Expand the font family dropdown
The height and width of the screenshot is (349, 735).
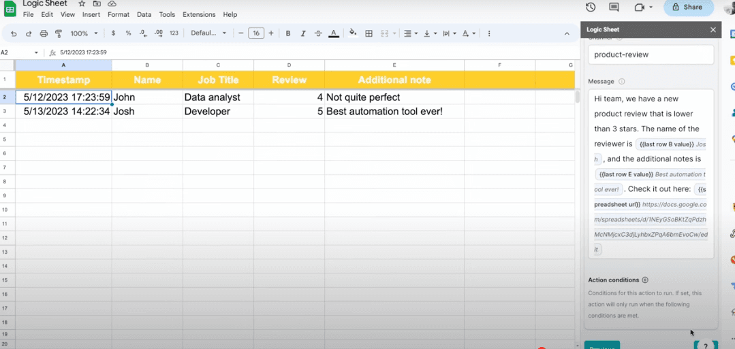tap(208, 33)
